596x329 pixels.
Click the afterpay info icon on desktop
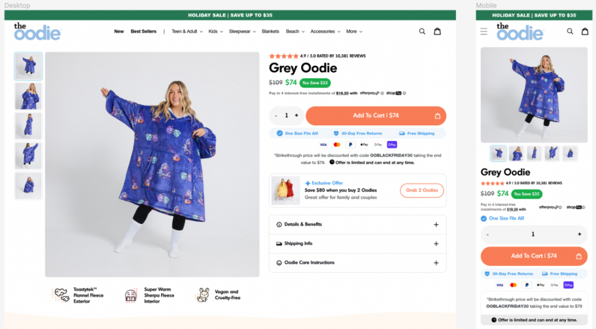(x=382, y=93)
